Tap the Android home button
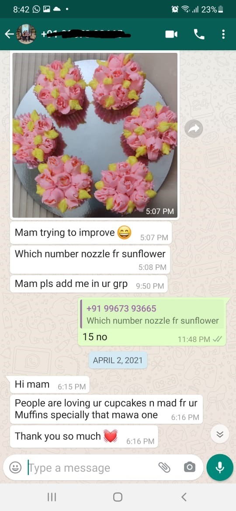This screenshot has height=511, width=236. tap(118, 497)
